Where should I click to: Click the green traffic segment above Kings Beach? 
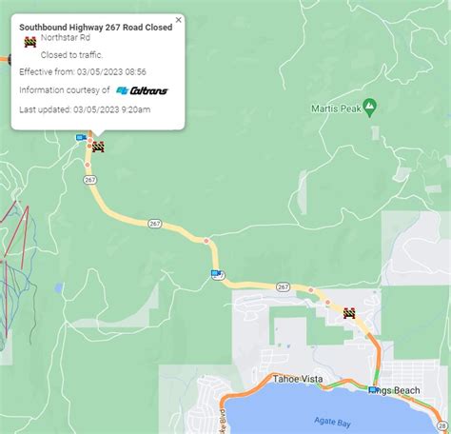coord(377,377)
